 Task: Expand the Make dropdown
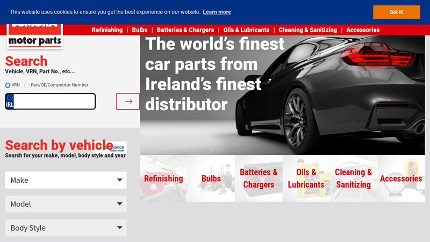click(66, 180)
